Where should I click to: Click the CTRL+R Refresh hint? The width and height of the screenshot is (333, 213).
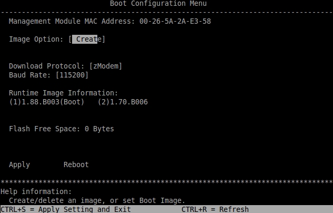215,209
